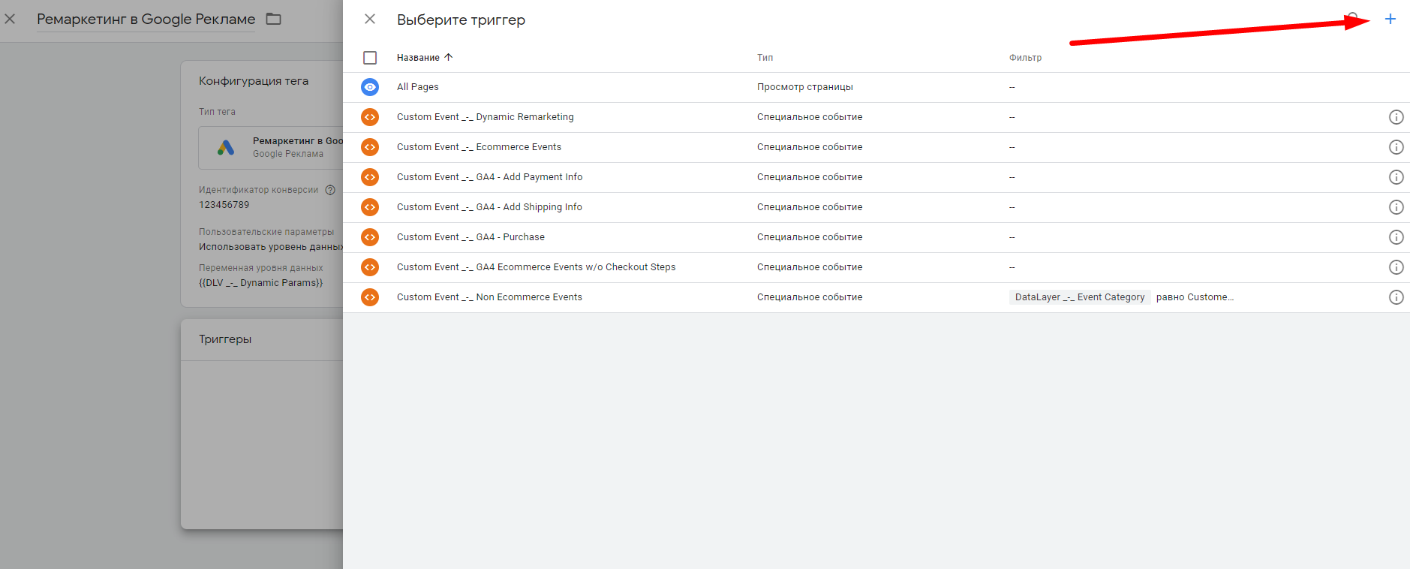Open the folder icon beside tag name
This screenshot has height=569, width=1410.
[274, 19]
